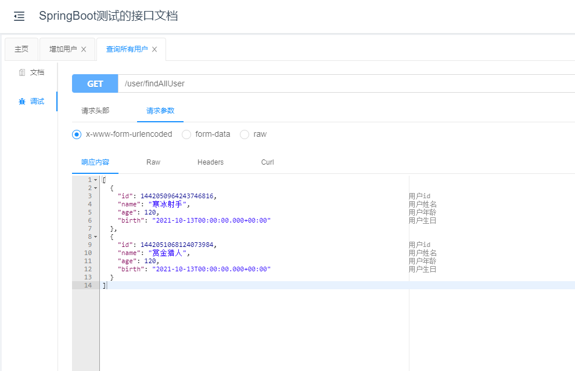Click the 用户id comment on line 3
Screen dimensions: 575x371
click(x=419, y=196)
